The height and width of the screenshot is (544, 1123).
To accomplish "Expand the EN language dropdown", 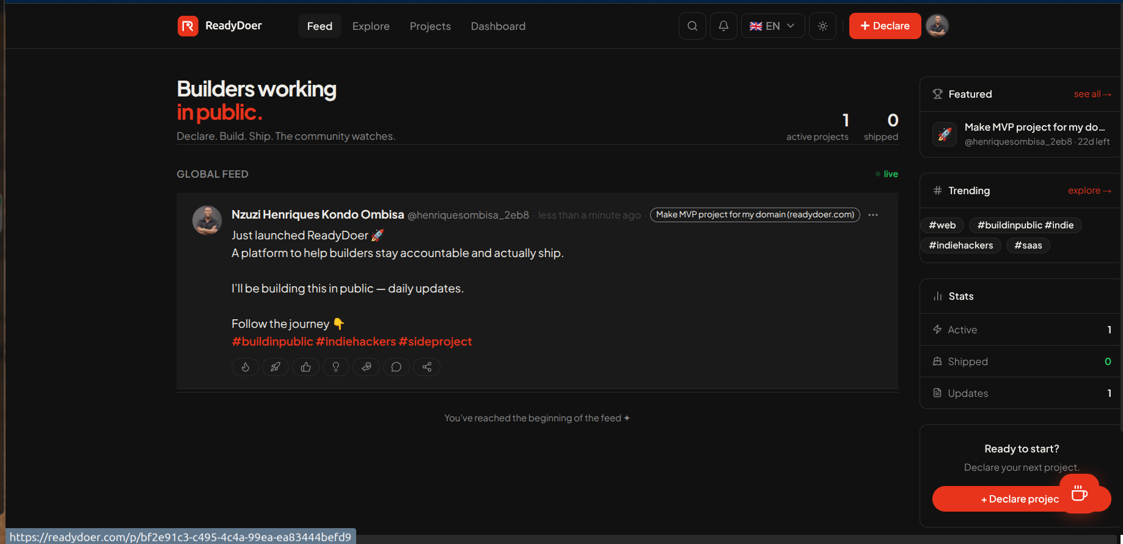I will tap(772, 26).
